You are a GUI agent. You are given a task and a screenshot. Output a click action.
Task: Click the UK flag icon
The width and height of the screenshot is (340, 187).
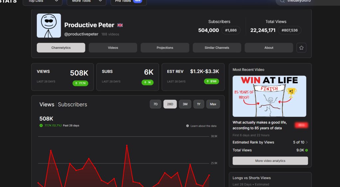(120, 25)
